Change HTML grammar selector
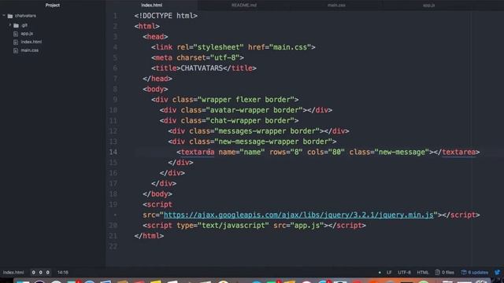Screen dimensions: 504x283 pos(423,273)
